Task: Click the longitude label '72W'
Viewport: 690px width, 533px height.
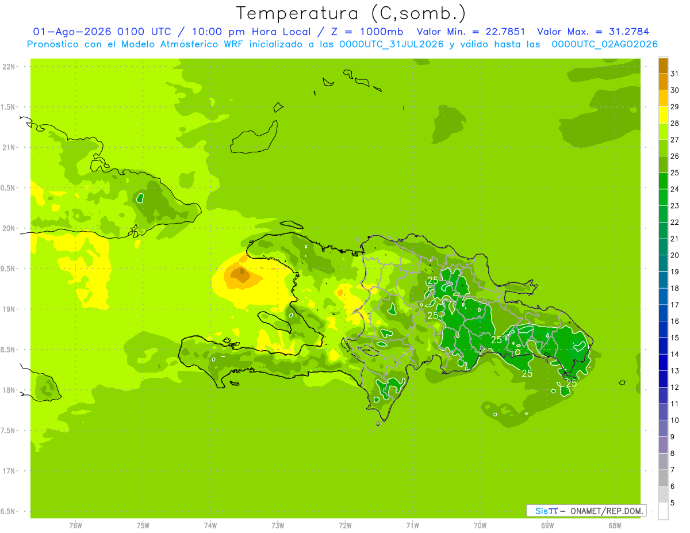Action: (x=345, y=526)
